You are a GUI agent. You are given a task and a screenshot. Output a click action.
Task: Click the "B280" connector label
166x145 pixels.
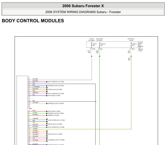click(30, 109)
